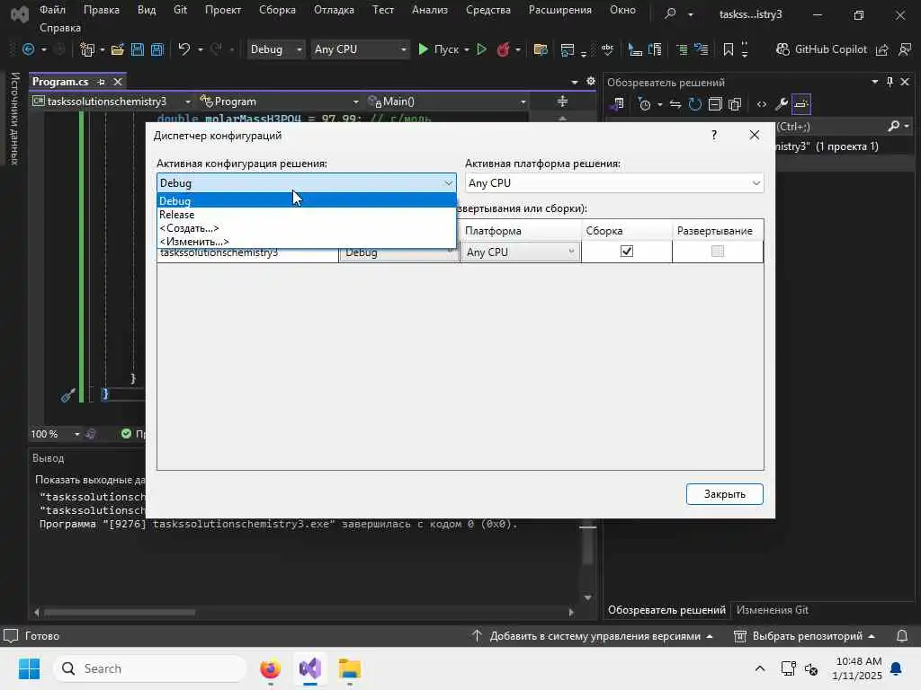Start without debugging using the outlined play icon

click(x=482, y=49)
